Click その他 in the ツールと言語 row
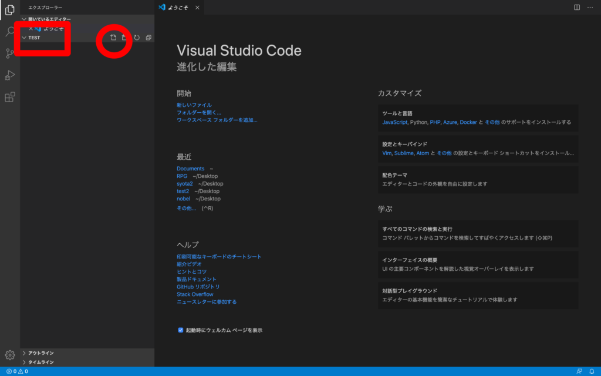Viewport: 601px width, 376px height. point(492,122)
